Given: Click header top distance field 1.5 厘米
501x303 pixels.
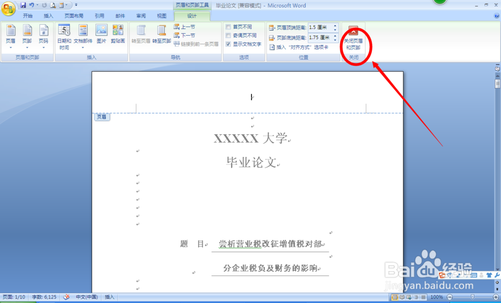Looking at the screenshot, I should (x=320, y=28).
